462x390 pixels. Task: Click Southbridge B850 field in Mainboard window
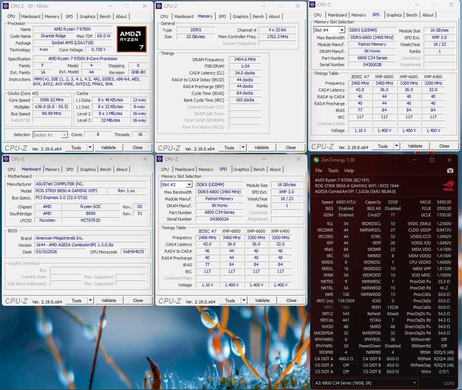pos(91,214)
